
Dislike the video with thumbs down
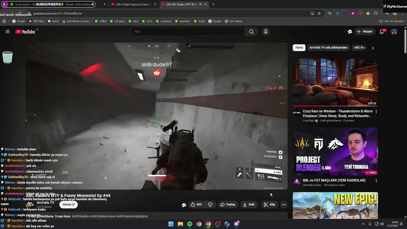(x=210, y=205)
